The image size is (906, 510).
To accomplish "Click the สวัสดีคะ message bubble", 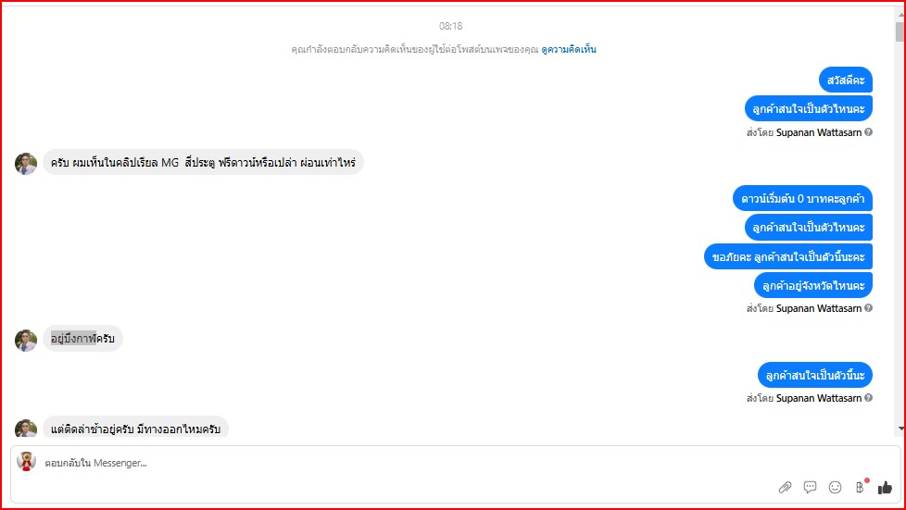I will click(846, 80).
